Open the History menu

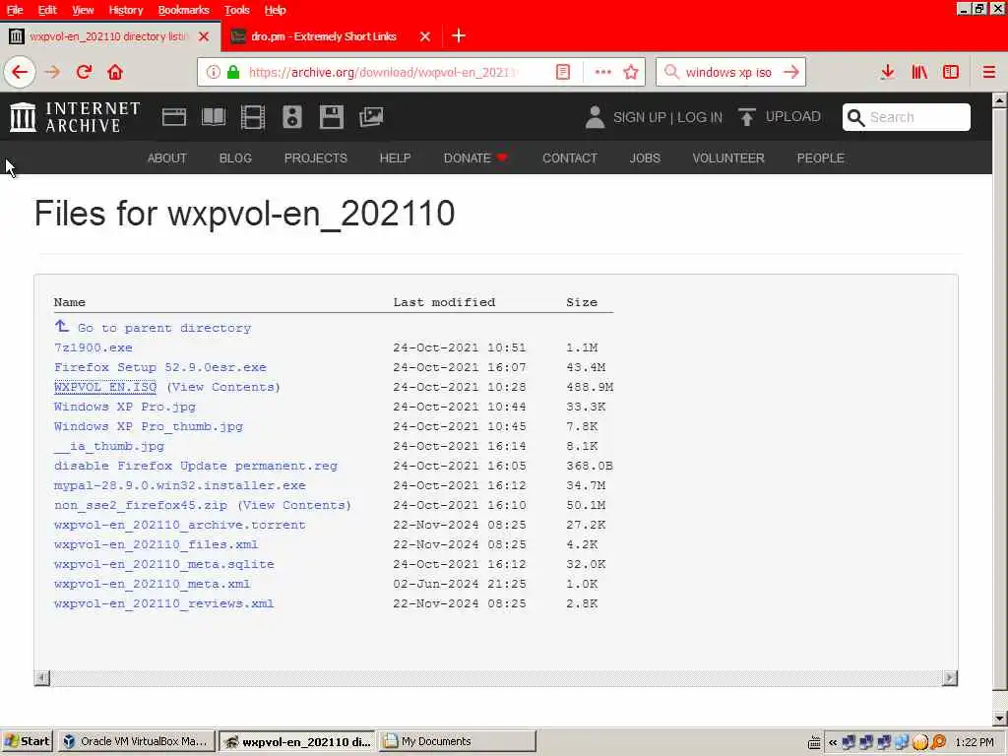click(125, 10)
